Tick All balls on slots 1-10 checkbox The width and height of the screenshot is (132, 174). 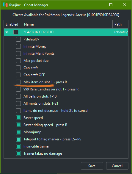coord(18,96)
